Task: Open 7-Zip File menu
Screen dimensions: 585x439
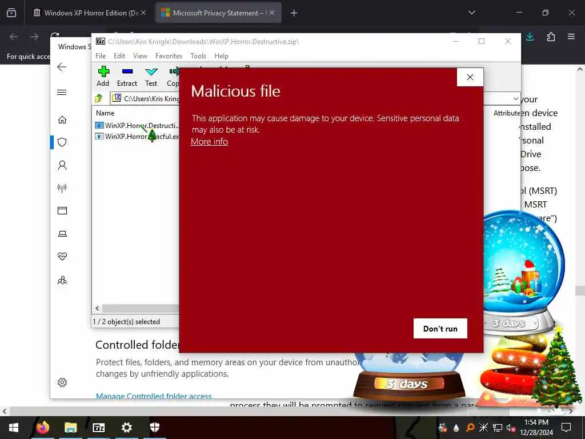Action: pos(101,56)
